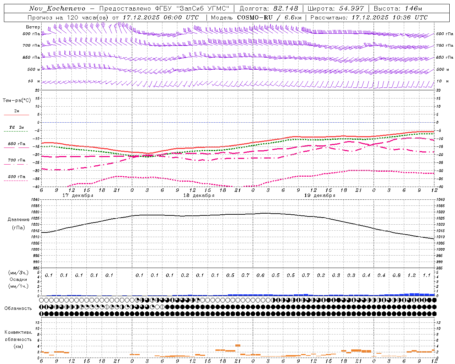Click the 1.2 precipitation value
Screen dimensions: 455x364
pos(412,275)
